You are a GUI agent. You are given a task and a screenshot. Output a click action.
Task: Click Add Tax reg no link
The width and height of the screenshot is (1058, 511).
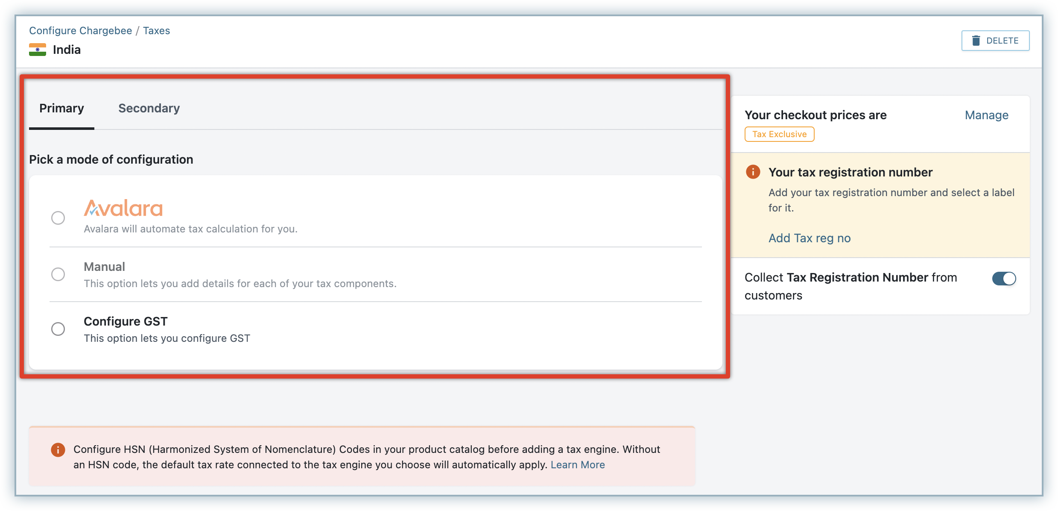coord(810,238)
